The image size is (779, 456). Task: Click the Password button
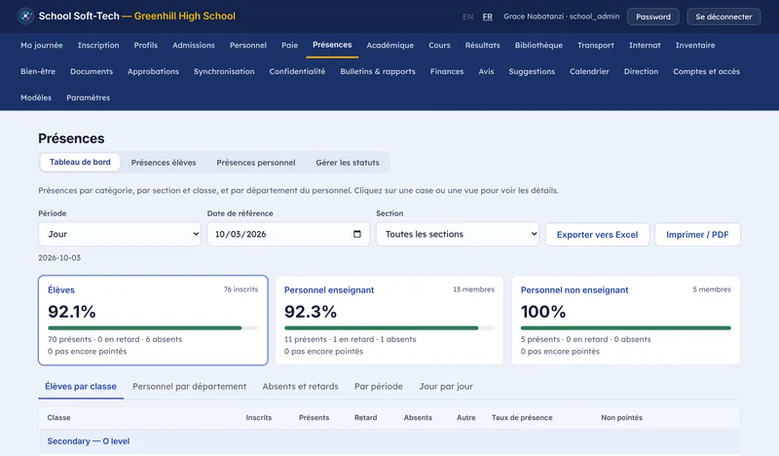(x=652, y=17)
